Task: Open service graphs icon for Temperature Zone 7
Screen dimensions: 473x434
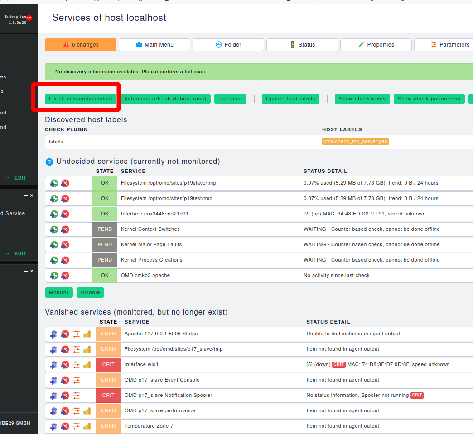Action: pyautogui.click(x=87, y=426)
